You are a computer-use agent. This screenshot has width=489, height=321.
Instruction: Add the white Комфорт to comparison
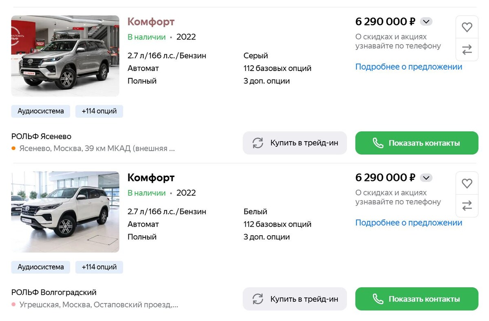coord(467,206)
